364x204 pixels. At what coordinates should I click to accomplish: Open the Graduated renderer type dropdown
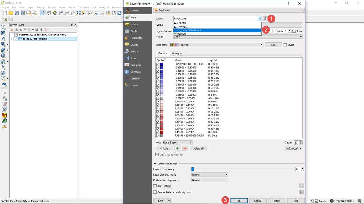229,10
